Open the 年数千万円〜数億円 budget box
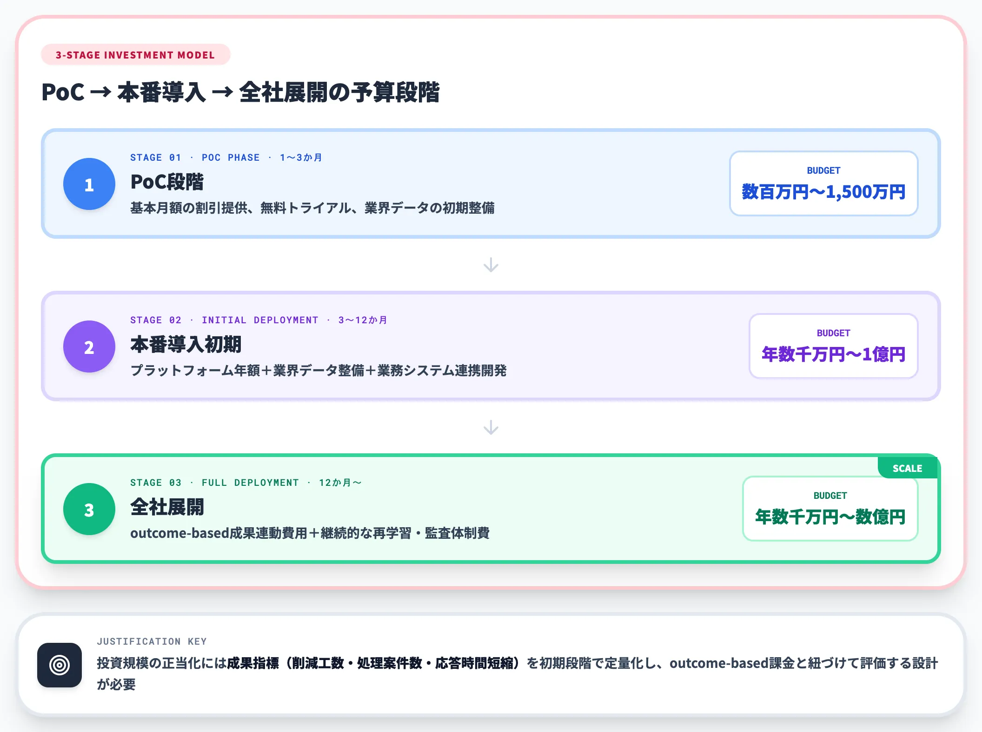Viewport: 982px width, 732px height. pos(830,509)
